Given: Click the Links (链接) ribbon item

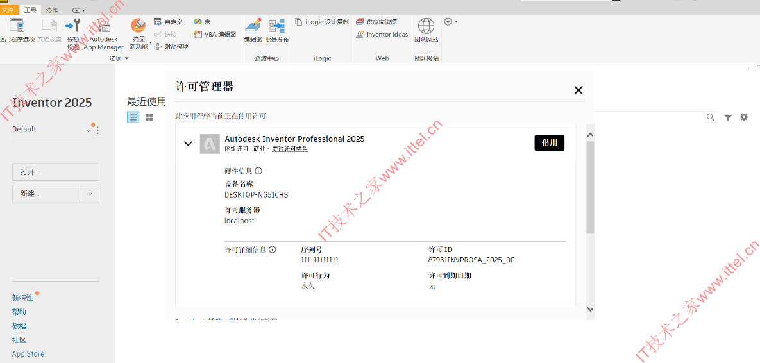Looking at the screenshot, I should [x=165, y=35].
